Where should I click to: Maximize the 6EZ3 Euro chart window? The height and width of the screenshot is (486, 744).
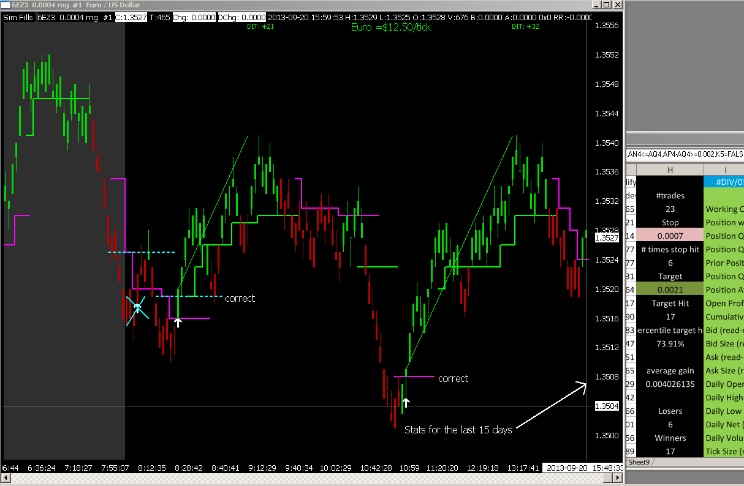tap(607, 5)
